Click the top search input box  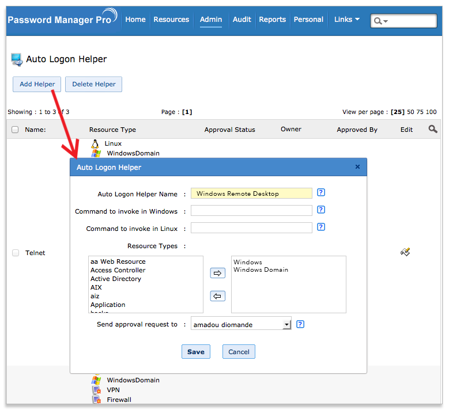coord(403,21)
